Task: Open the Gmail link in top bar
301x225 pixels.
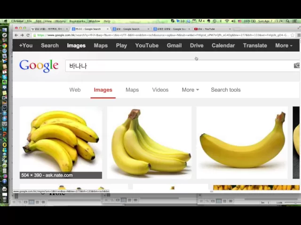Action: click(x=174, y=45)
